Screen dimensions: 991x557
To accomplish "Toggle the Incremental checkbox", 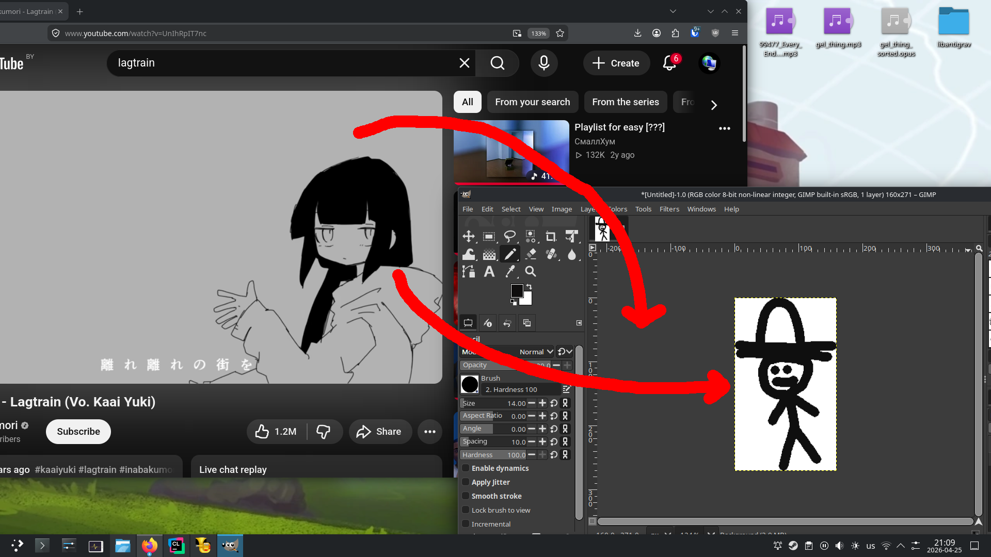I will [x=466, y=524].
